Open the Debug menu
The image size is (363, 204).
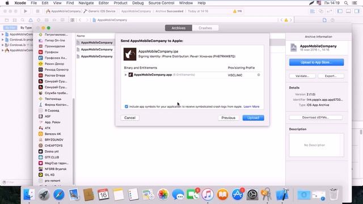click(138, 3)
